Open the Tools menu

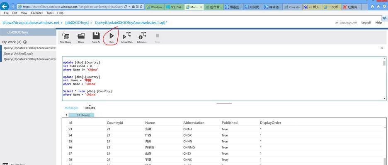tap(50, 13)
